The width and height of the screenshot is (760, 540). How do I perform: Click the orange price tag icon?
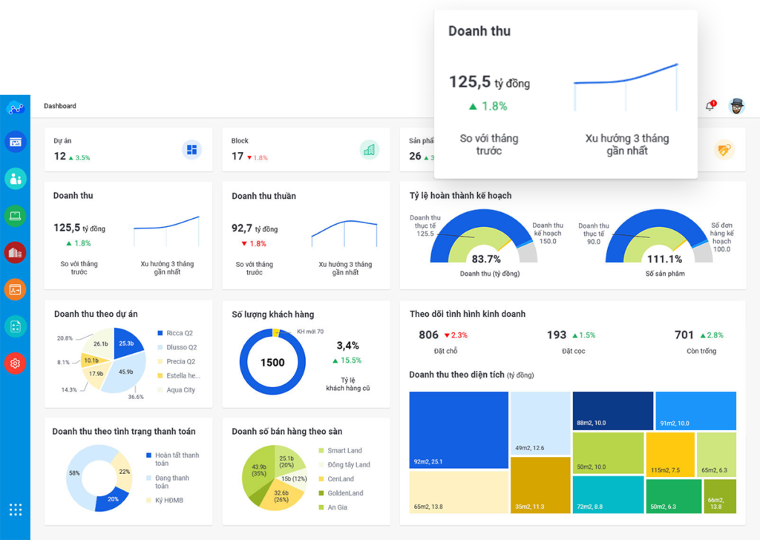click(x=724, y=150)
